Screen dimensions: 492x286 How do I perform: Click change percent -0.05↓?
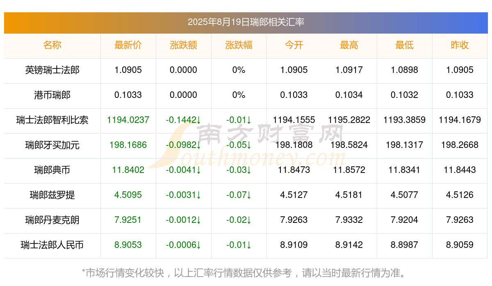239,145
